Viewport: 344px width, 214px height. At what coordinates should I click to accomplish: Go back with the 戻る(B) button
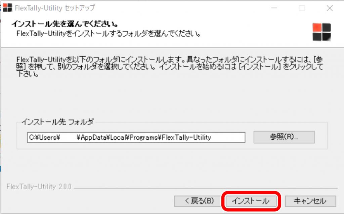coord(197,201)
